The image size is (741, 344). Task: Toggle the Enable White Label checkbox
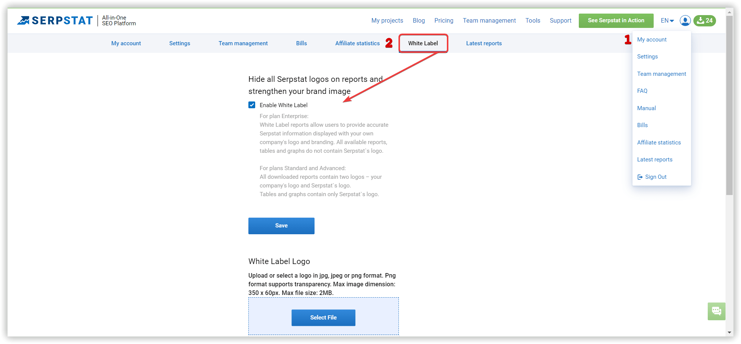tap(252, 105)
